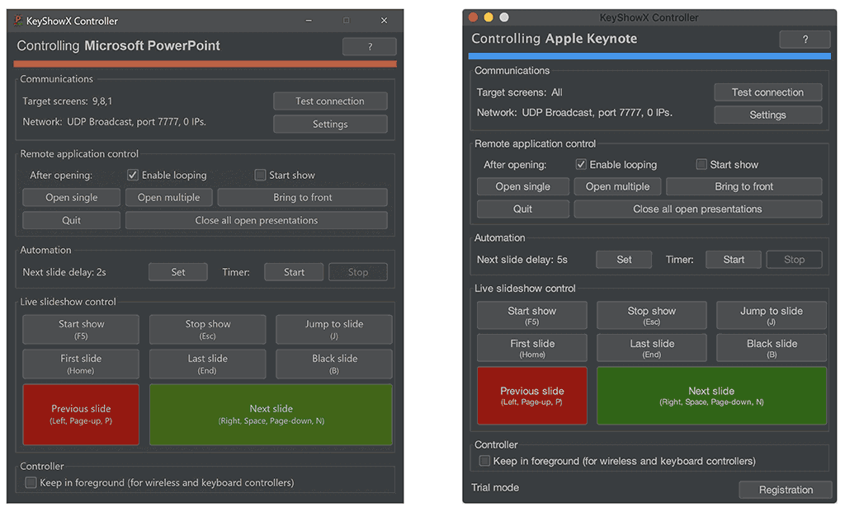The image size is (845, 512).
Task: Start the automation timer in Keynote controller
Action: pos(734,260)
